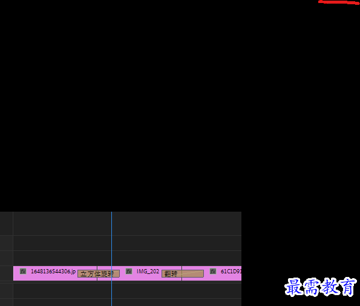Select the 61C1D91 clip in the timeline
This screenshot has width=360, height=306.
(212, 273)
